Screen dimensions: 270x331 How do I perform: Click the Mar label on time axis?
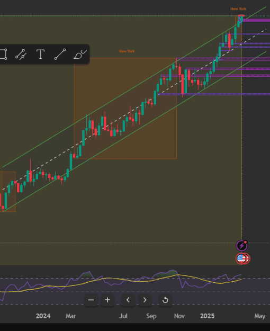(71, 316)
